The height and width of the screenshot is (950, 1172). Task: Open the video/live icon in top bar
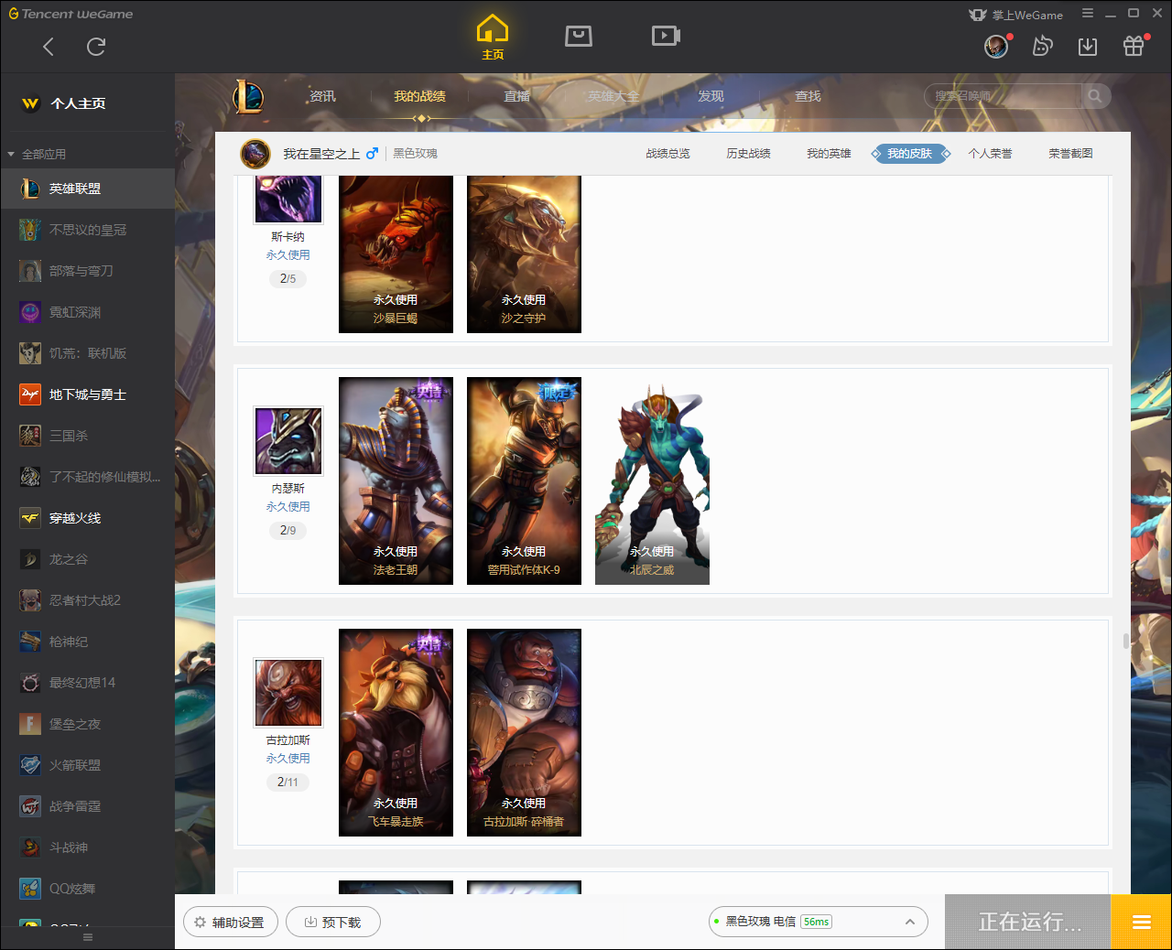point(666,36)
